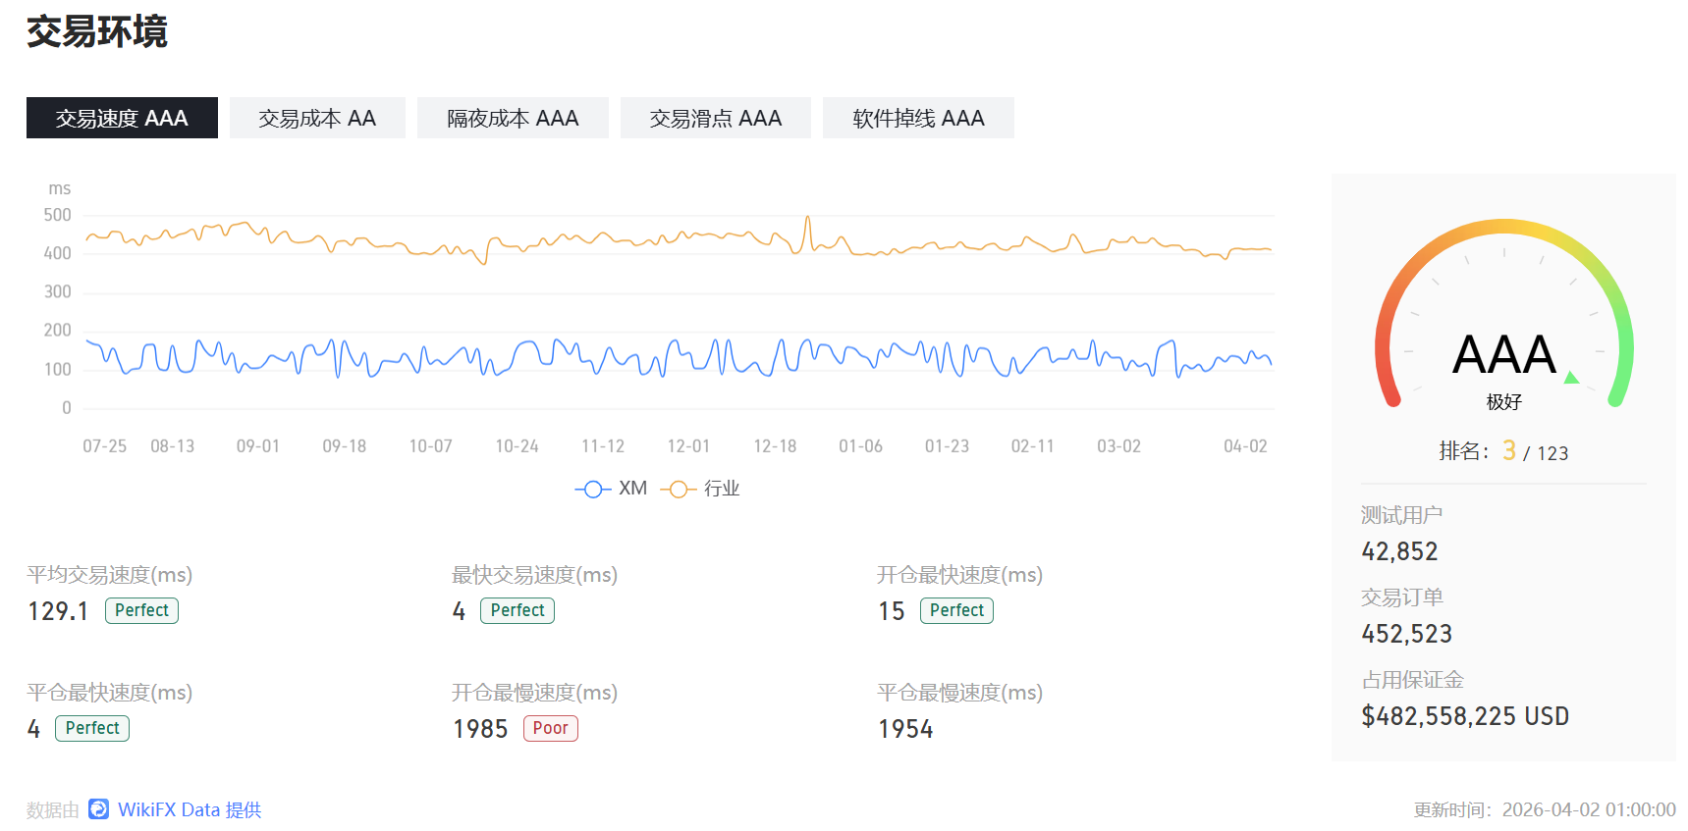Click the ranking number 3 in 排名
The image size is (1688, 831).
pyautogui.click(x=1509, y=450)
